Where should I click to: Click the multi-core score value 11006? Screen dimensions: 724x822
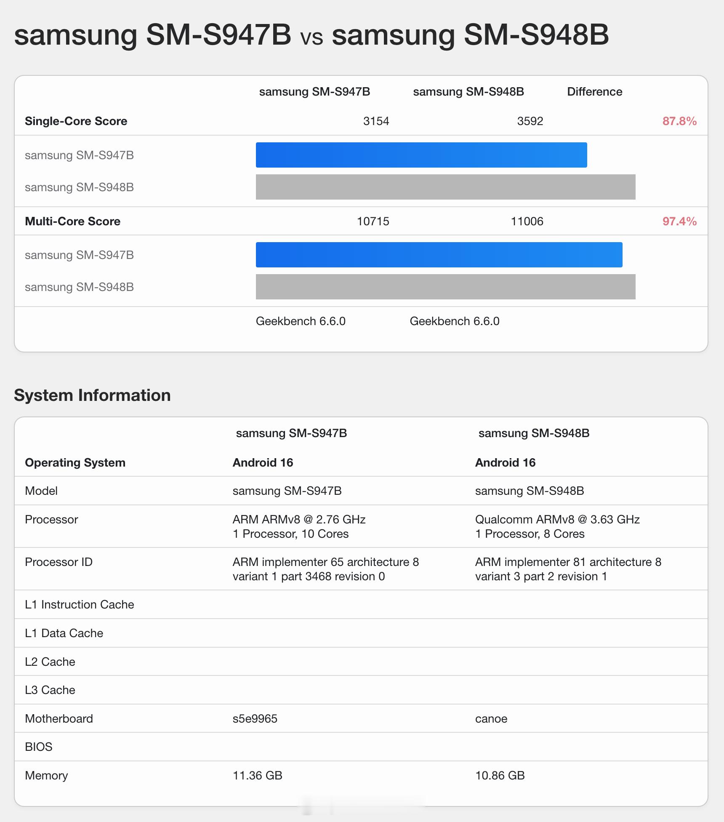point(527,222)
